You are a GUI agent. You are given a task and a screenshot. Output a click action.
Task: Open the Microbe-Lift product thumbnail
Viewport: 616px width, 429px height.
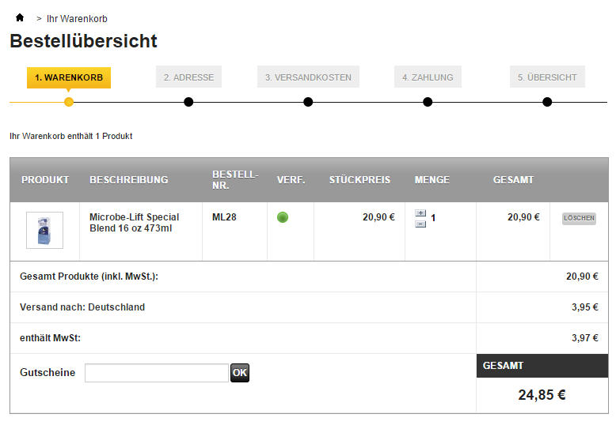44,231
